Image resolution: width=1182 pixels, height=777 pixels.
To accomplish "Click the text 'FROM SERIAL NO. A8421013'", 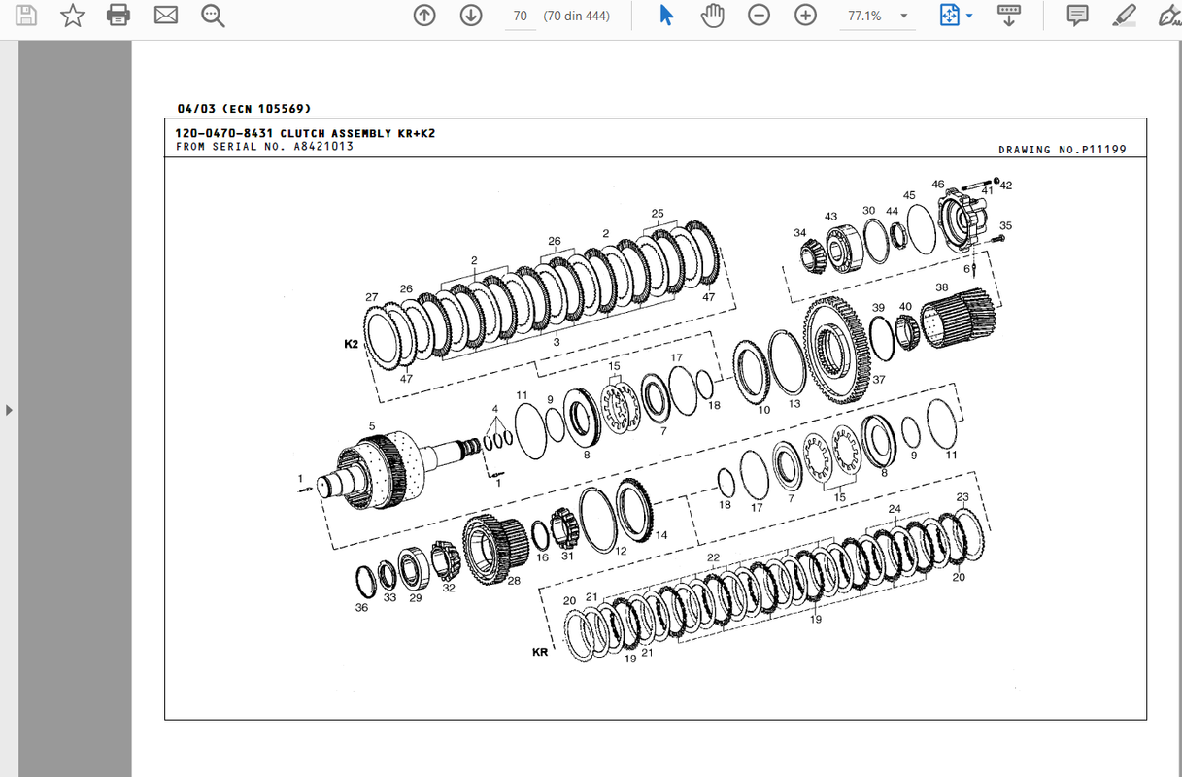I will click(x=264, y=147).
